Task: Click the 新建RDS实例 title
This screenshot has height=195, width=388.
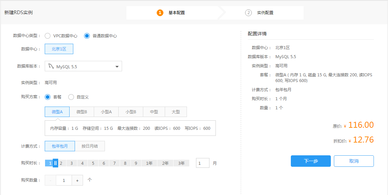Action: 18,13
